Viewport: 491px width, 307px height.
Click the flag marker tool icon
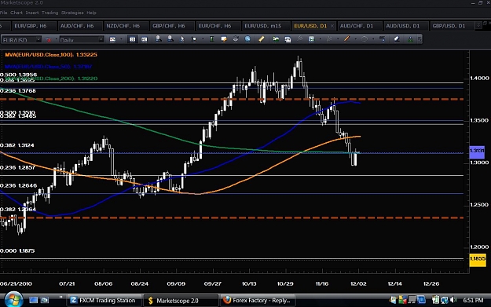tap(194, 39)
